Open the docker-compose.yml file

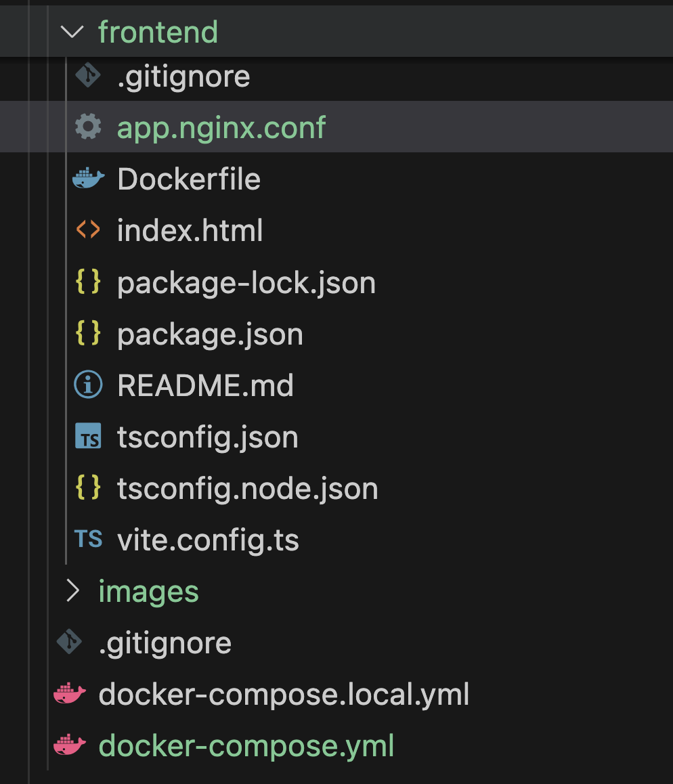coord(246,746)
